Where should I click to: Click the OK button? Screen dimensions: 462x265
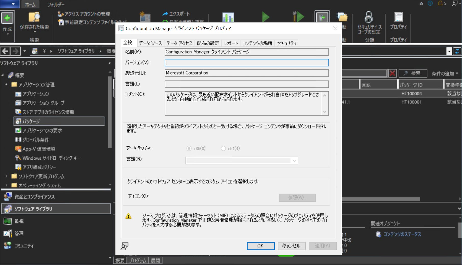point(260,246)
